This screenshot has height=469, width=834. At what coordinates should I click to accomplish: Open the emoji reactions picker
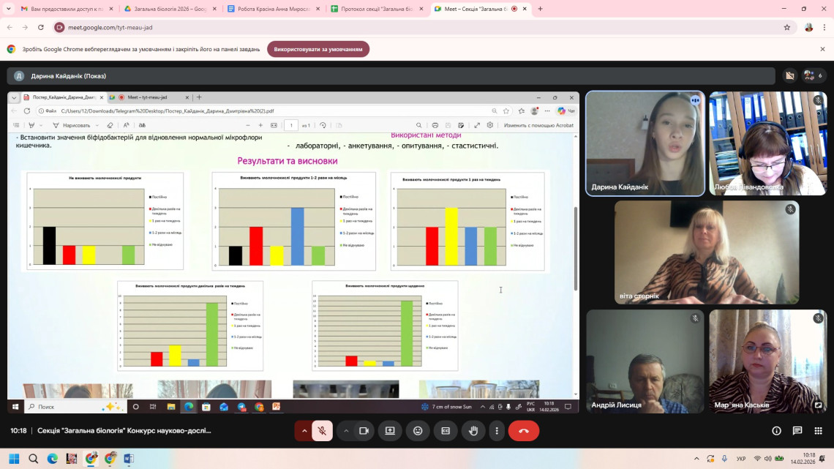tap(418, 431)
